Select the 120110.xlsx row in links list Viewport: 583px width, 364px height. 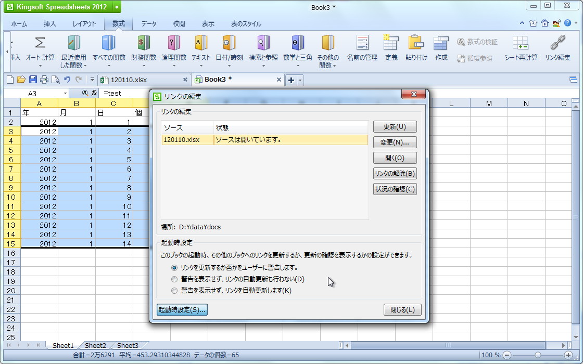(x=265, y=140)
